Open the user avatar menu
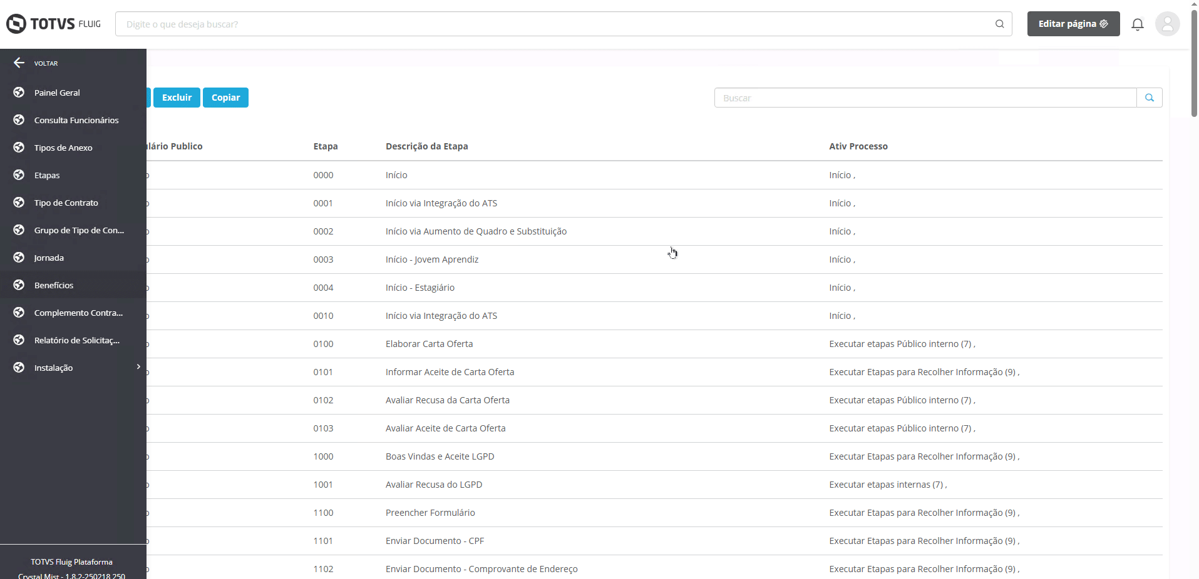 pos(1167,24)
